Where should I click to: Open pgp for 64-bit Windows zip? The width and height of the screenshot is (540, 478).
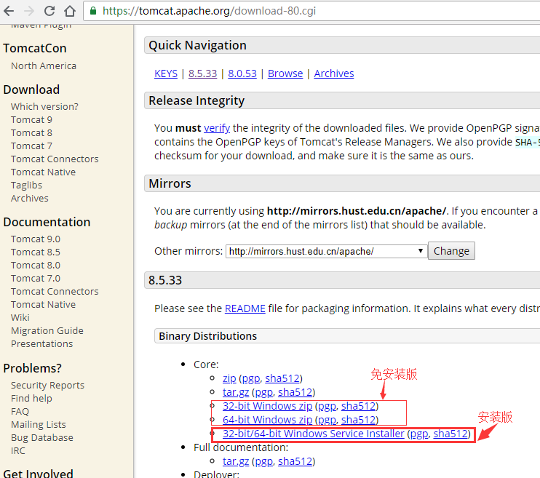point(327,420)
